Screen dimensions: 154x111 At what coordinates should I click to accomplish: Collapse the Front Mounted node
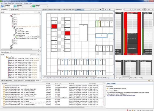[14, 28]
